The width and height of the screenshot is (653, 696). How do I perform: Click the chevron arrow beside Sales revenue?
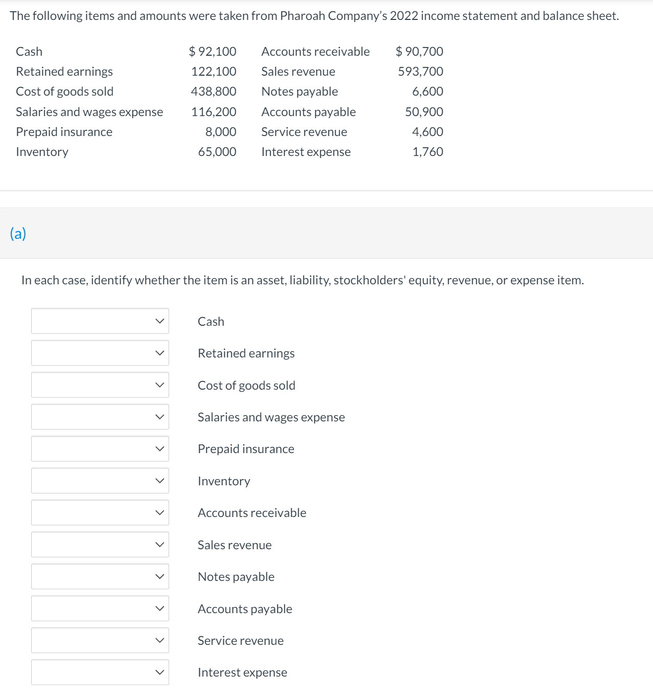[x=160, y=545]
